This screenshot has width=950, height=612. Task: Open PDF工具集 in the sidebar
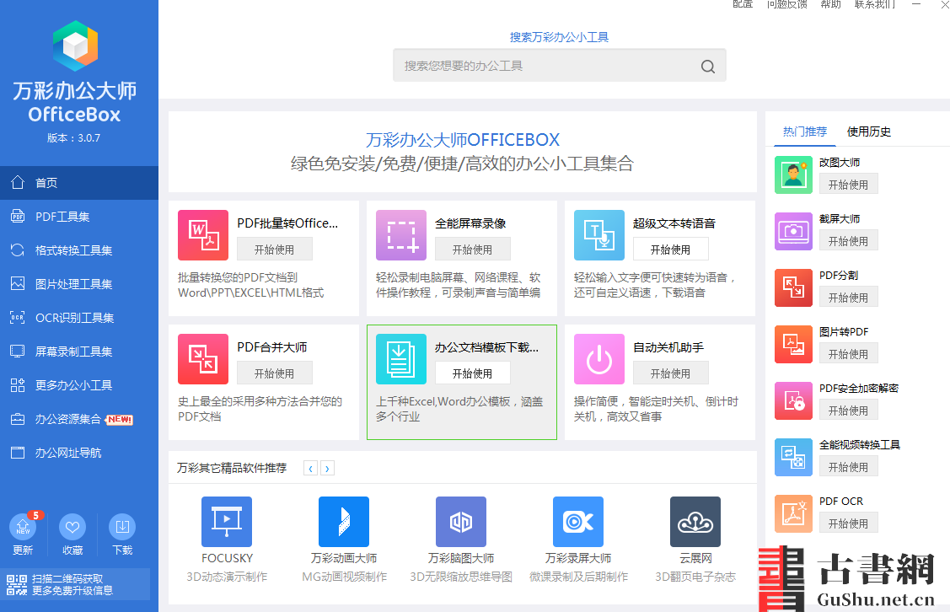click(x=79, y=217)
